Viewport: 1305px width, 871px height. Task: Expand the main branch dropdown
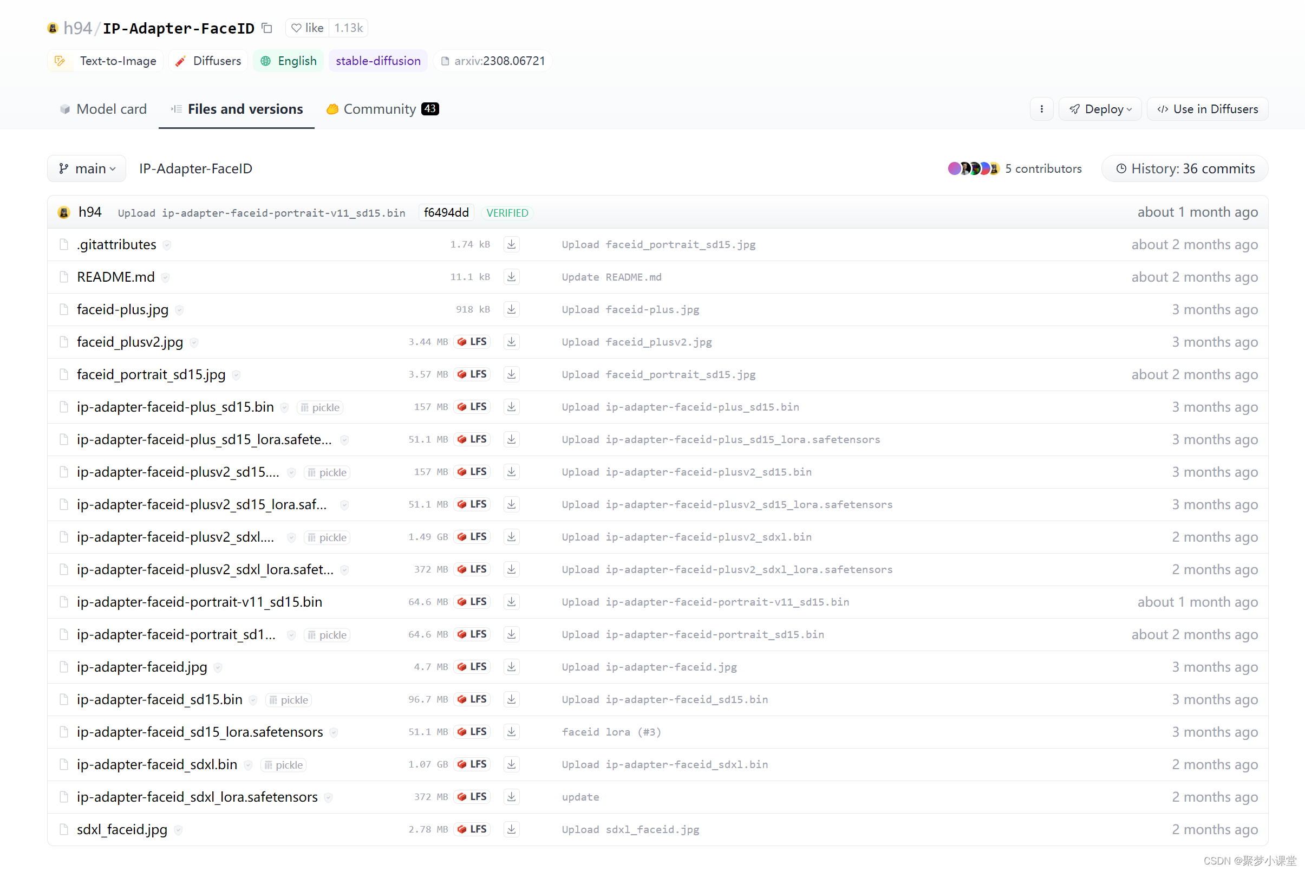(87, 168)
